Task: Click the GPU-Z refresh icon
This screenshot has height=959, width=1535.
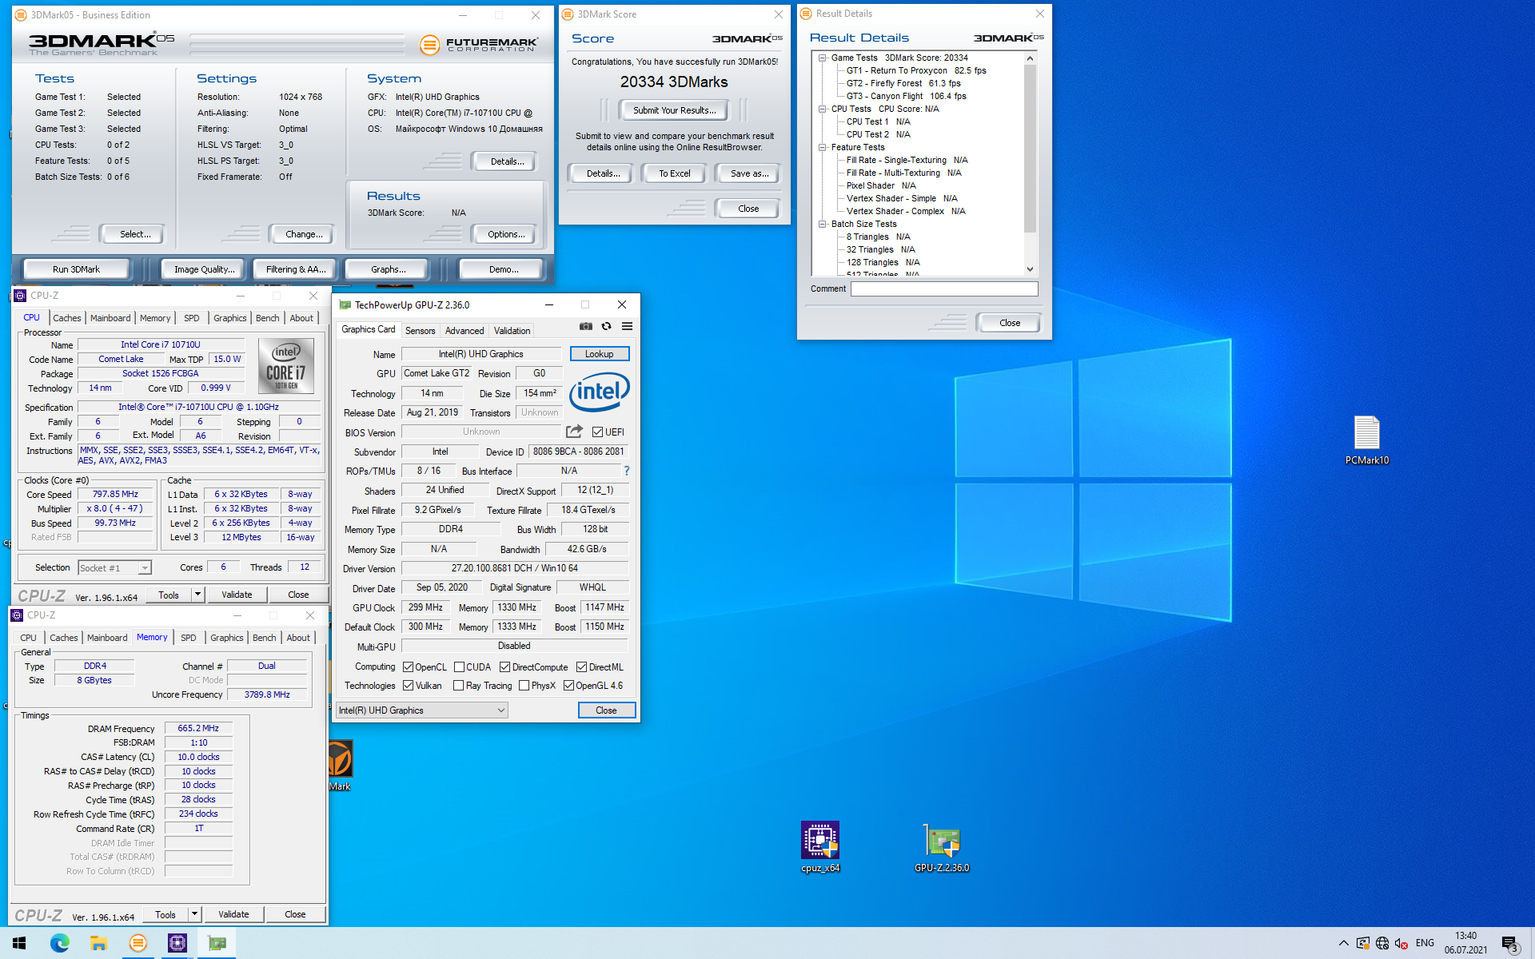Action: (x=607, y=326)
